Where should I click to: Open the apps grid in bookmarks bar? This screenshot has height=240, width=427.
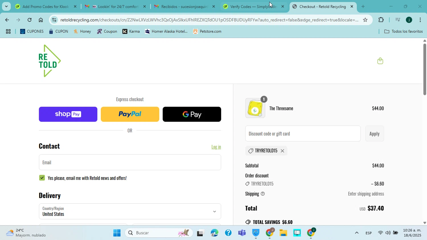[8, 32]
